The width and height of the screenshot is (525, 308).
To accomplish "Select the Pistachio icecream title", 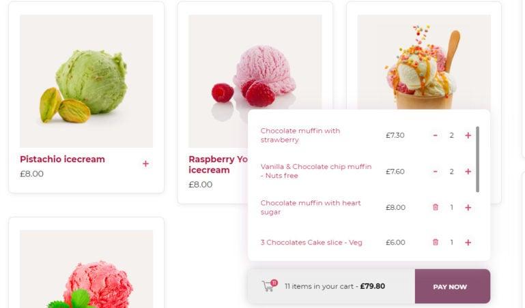I will point(62,159).
